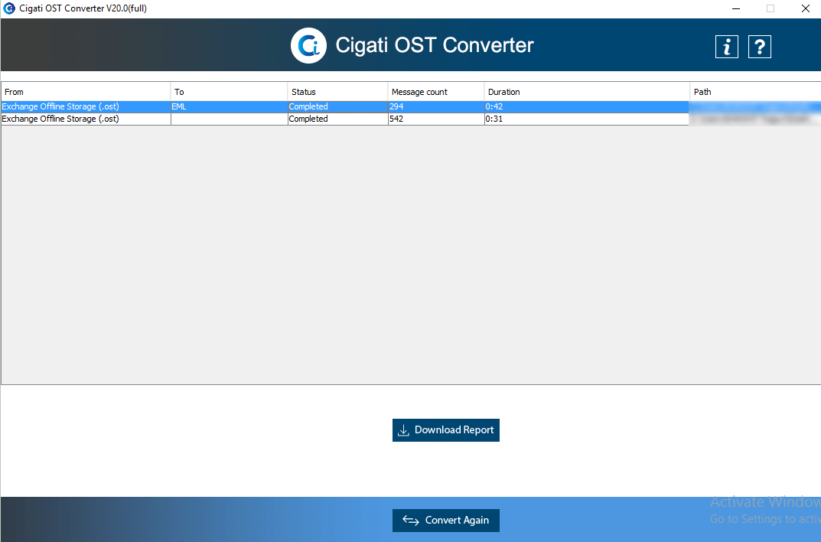Click the app icon in title bar
Image resolution: width=821 pixels, height=542 pixels.
[x=9, y=8]
